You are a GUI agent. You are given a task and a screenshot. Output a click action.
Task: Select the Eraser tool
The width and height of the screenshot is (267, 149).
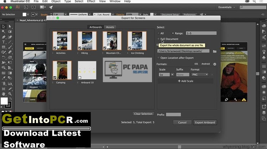click(x=10, y=52)
